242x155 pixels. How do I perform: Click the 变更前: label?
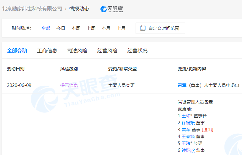coord(185,109)
